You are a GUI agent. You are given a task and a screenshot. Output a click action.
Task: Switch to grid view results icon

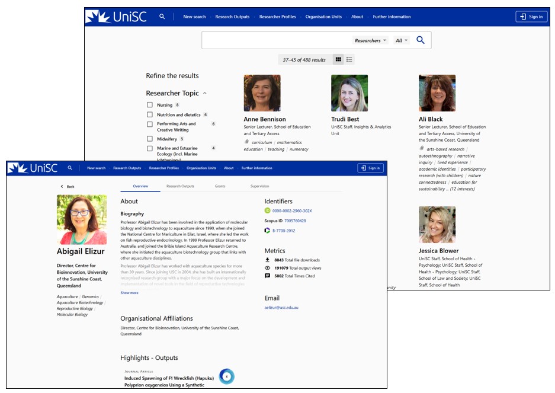coord(338,59)
